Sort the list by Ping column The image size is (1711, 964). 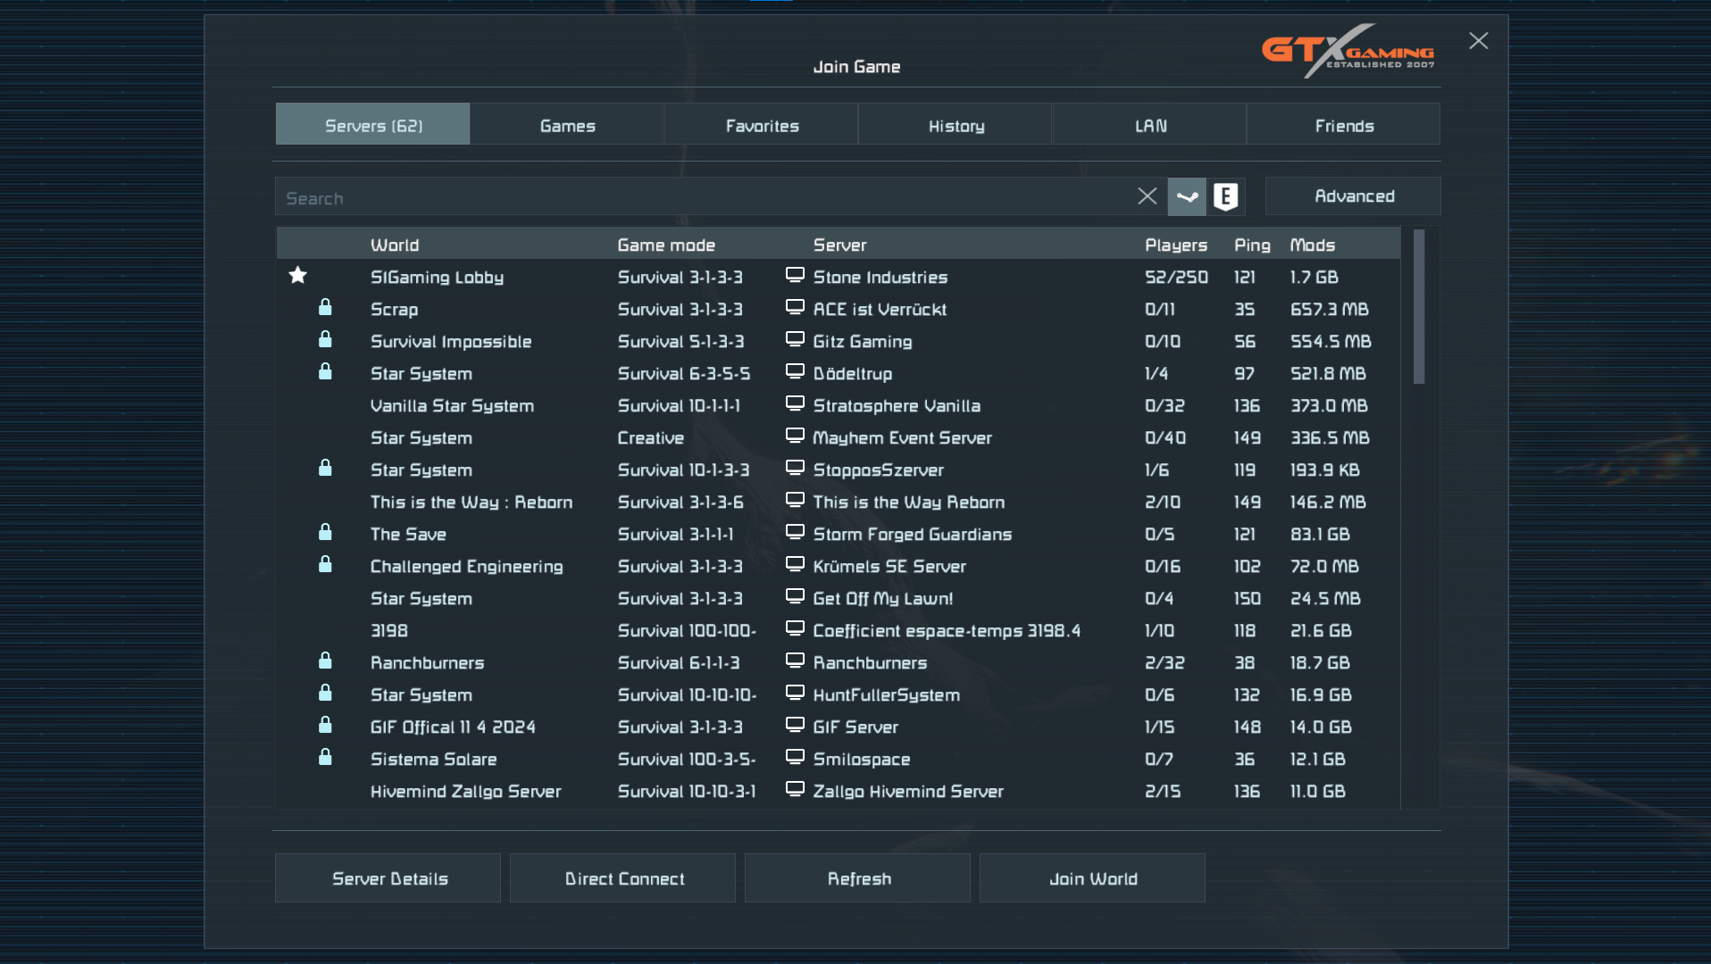(1252, 245)
